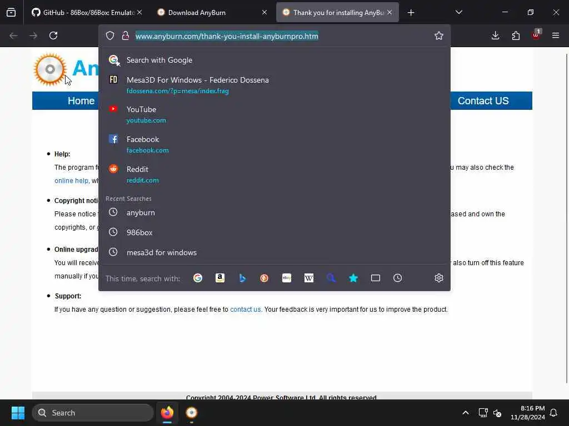Click the Home navigation item
This screenshot has width=569, height=426.
click(81, 101)
